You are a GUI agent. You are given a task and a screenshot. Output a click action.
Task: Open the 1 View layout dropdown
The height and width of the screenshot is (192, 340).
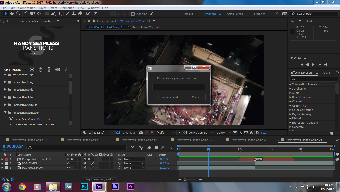(x=223, y=133)
